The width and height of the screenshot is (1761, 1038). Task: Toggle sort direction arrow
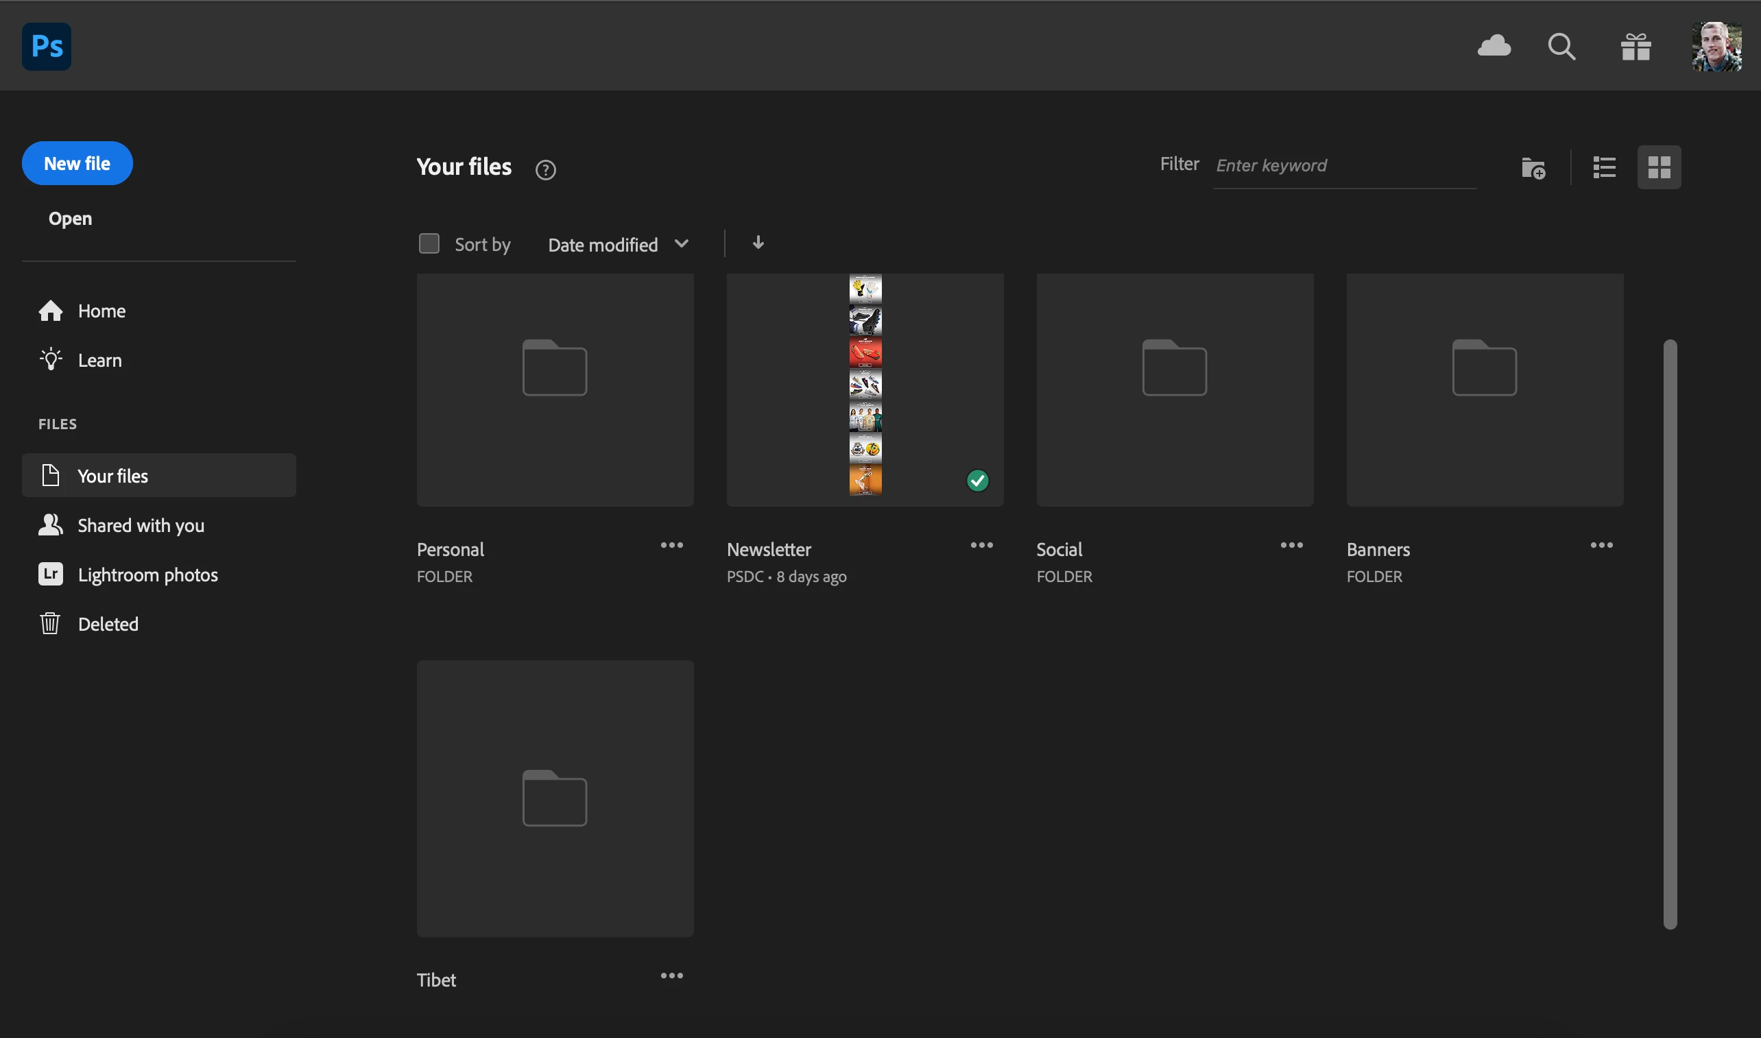click(758, 243)
